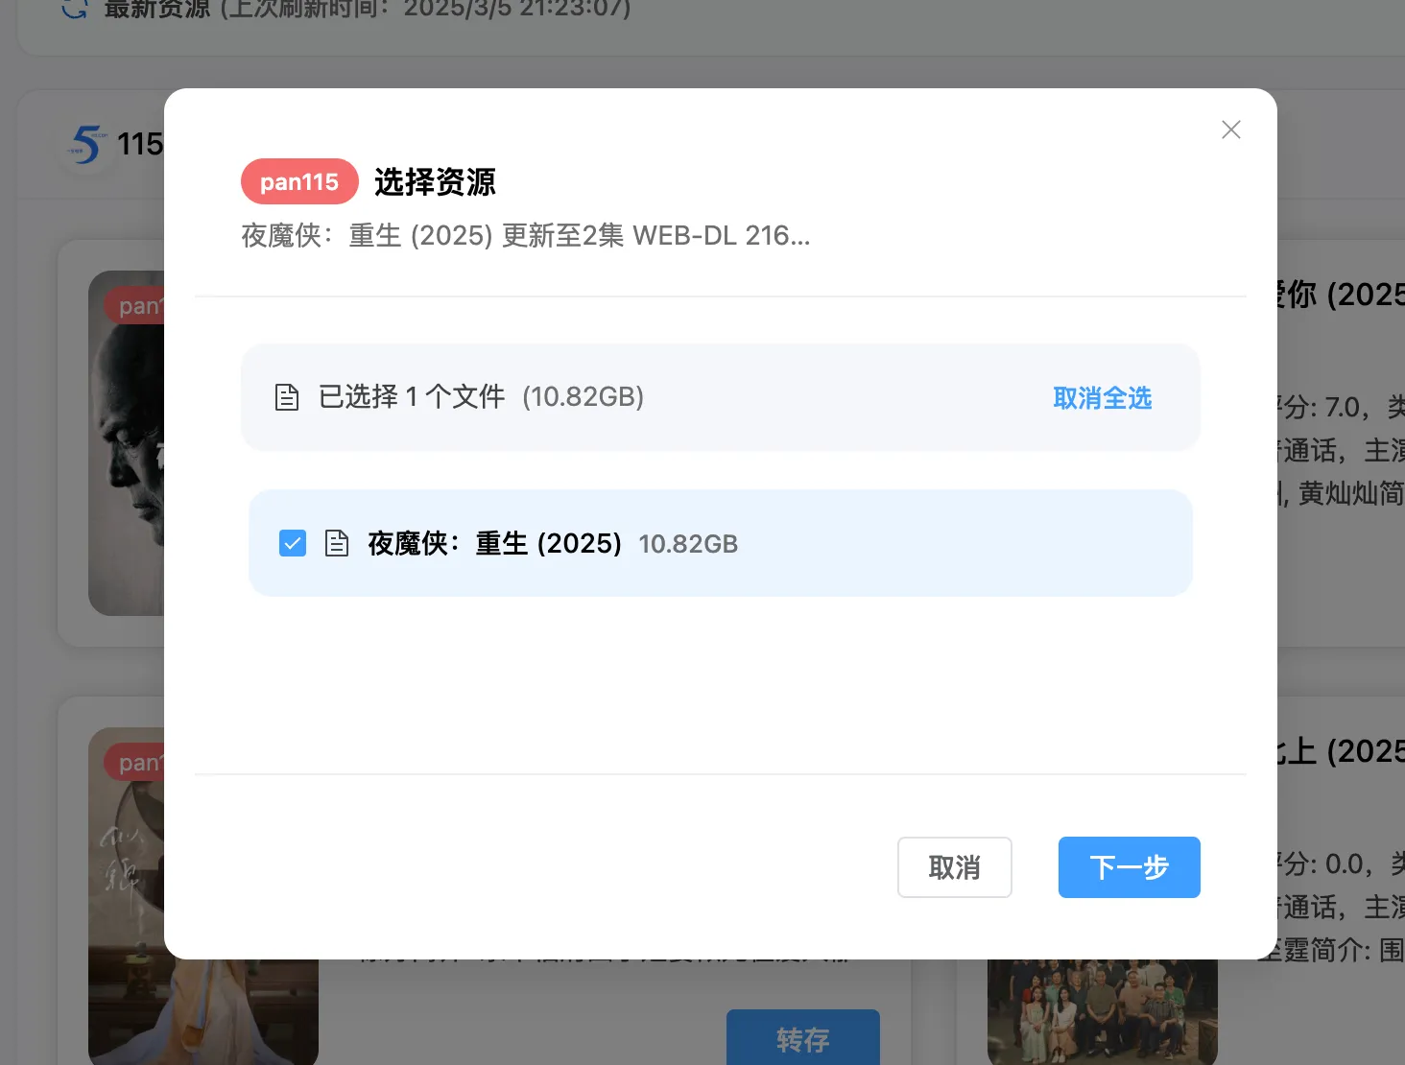Image resolution: width=1405 pixels, height=1065 pixels.
Task: Select the 夜魔侠：重生 (2025) file row
Action: tap(720, 543)
